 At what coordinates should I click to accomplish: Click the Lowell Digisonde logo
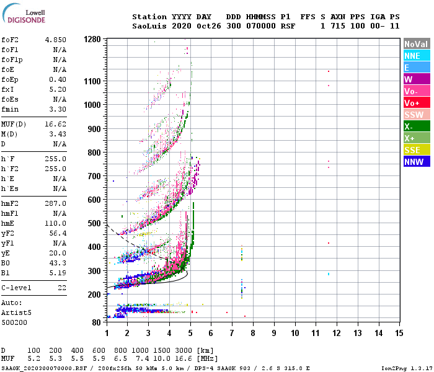pyautogui.click(x=24, y=14)
